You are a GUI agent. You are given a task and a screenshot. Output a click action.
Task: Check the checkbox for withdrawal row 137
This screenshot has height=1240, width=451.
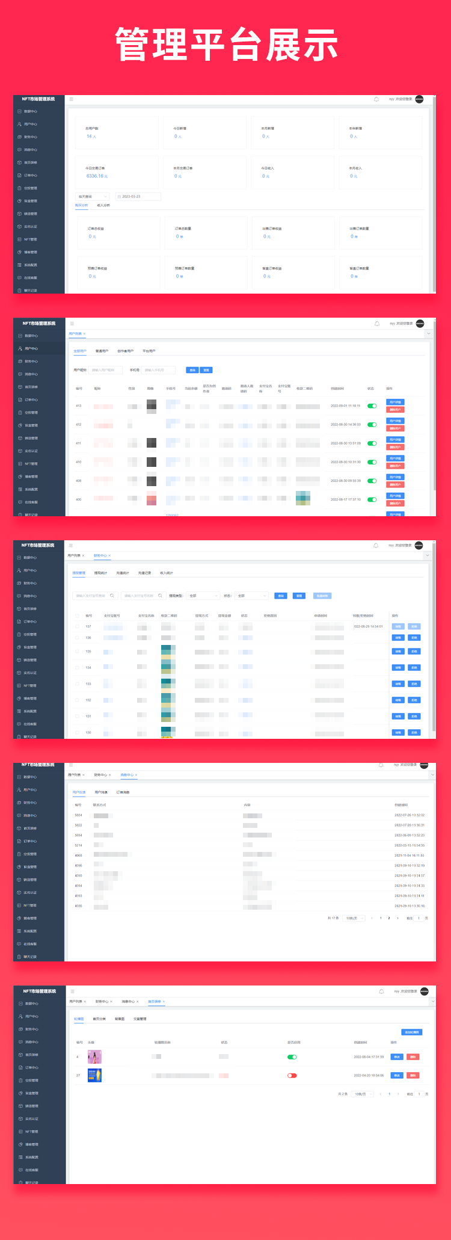[77, 626]
